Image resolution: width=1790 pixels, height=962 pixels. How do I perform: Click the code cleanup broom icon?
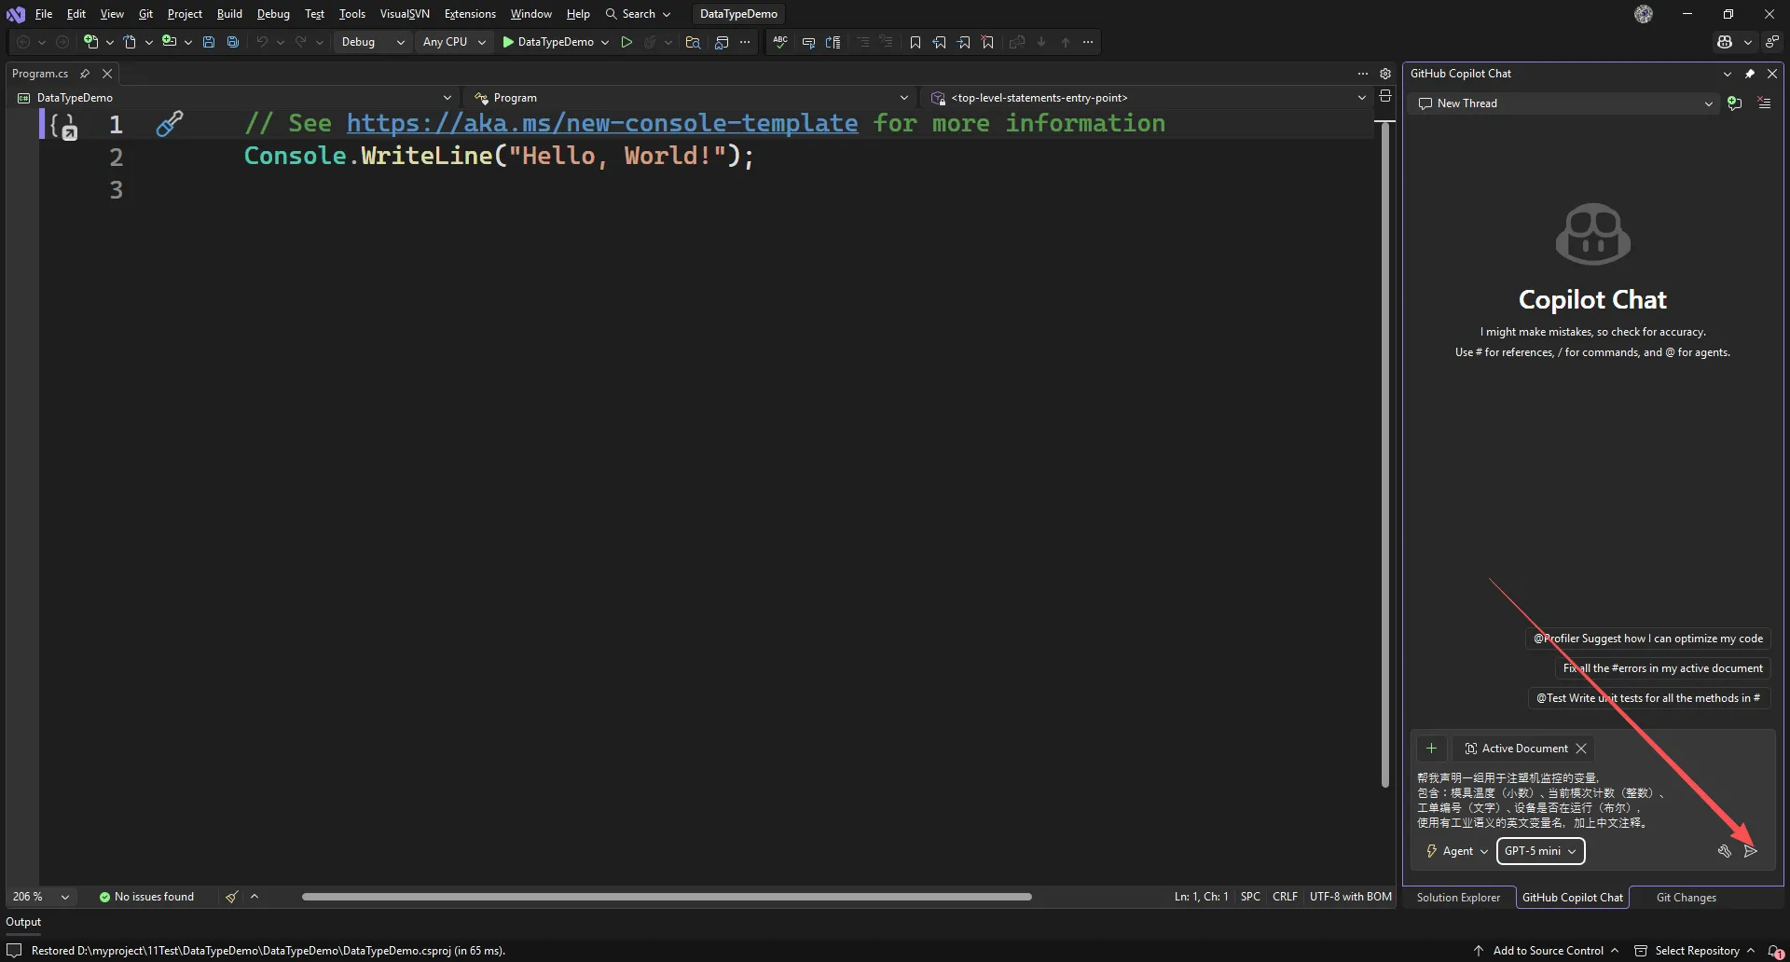(x=231, y=897)
